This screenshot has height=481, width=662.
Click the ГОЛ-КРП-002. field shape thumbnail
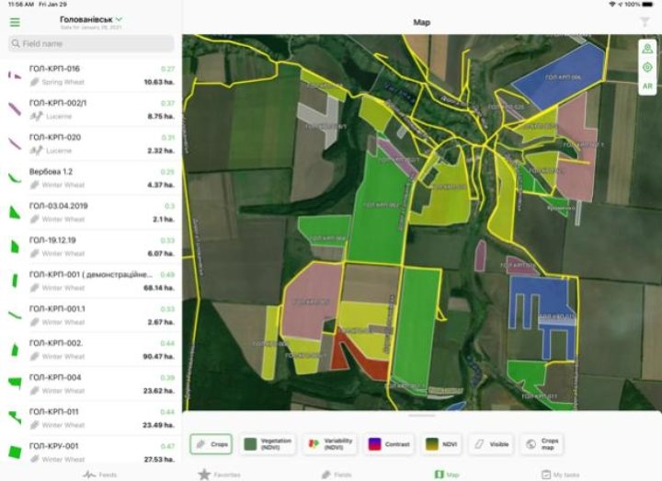15,349
